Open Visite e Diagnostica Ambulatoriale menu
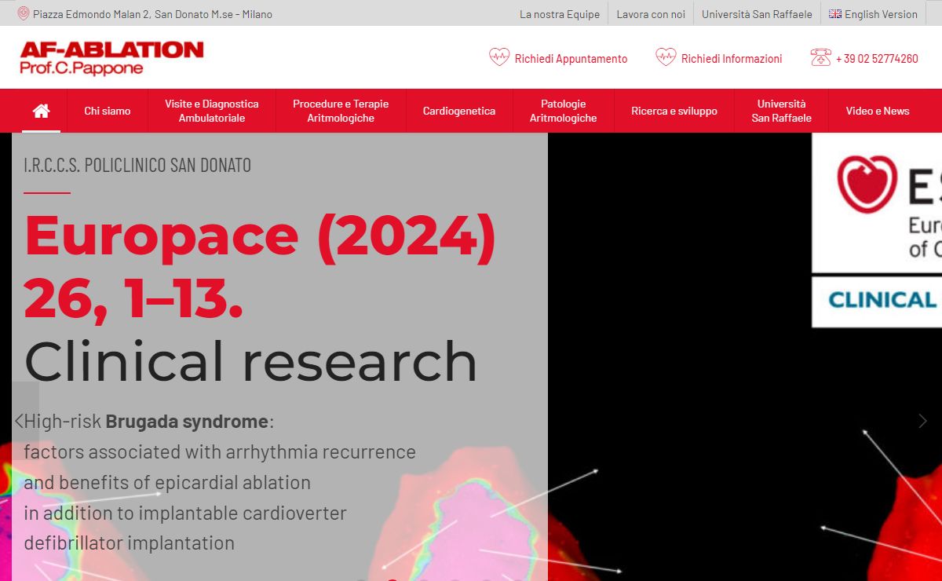942x581 pixels. pyautogui.click(x=212, y=111)
